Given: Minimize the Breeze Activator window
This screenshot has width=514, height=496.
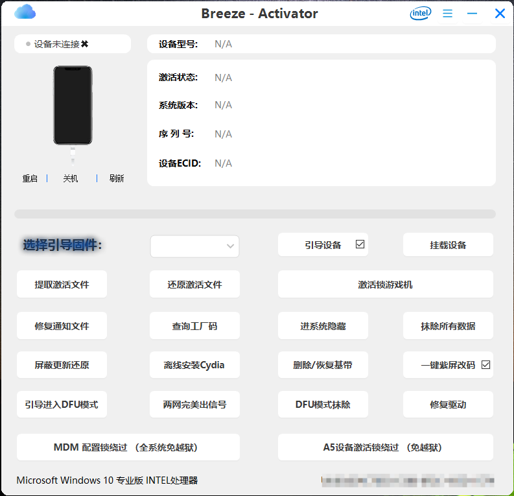Looking at the screenshot, I should tap(472, 14).
